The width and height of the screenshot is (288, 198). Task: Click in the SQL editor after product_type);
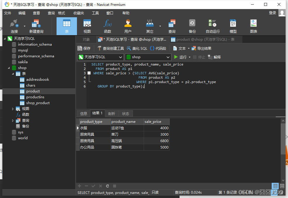coord(145,86)
